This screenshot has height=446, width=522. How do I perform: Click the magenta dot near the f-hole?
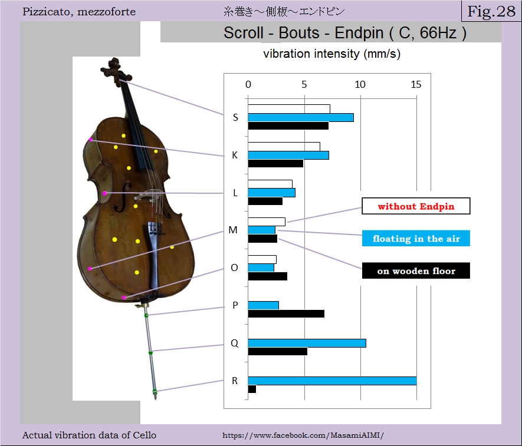[x=104, y=193]
